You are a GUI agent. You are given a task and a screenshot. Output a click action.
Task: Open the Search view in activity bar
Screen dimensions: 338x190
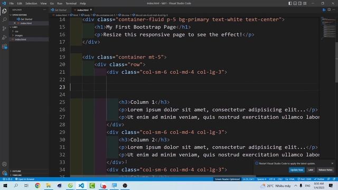coord(4,20)
